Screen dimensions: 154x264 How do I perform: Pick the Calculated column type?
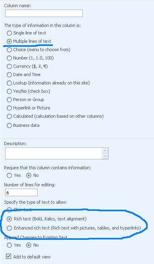tap(9, 116)
